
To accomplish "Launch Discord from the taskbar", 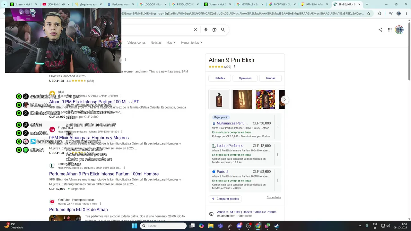I will coord(239,226).
